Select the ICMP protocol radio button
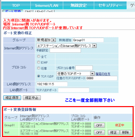The image size is (135, 137). point(38,62)
